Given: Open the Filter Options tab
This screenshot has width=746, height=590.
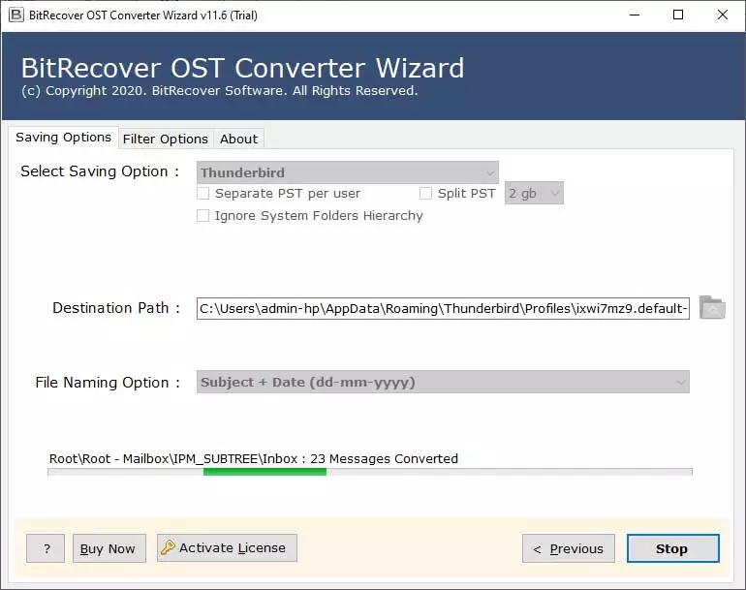Looking at the screenshot, I should coord(166,139).
